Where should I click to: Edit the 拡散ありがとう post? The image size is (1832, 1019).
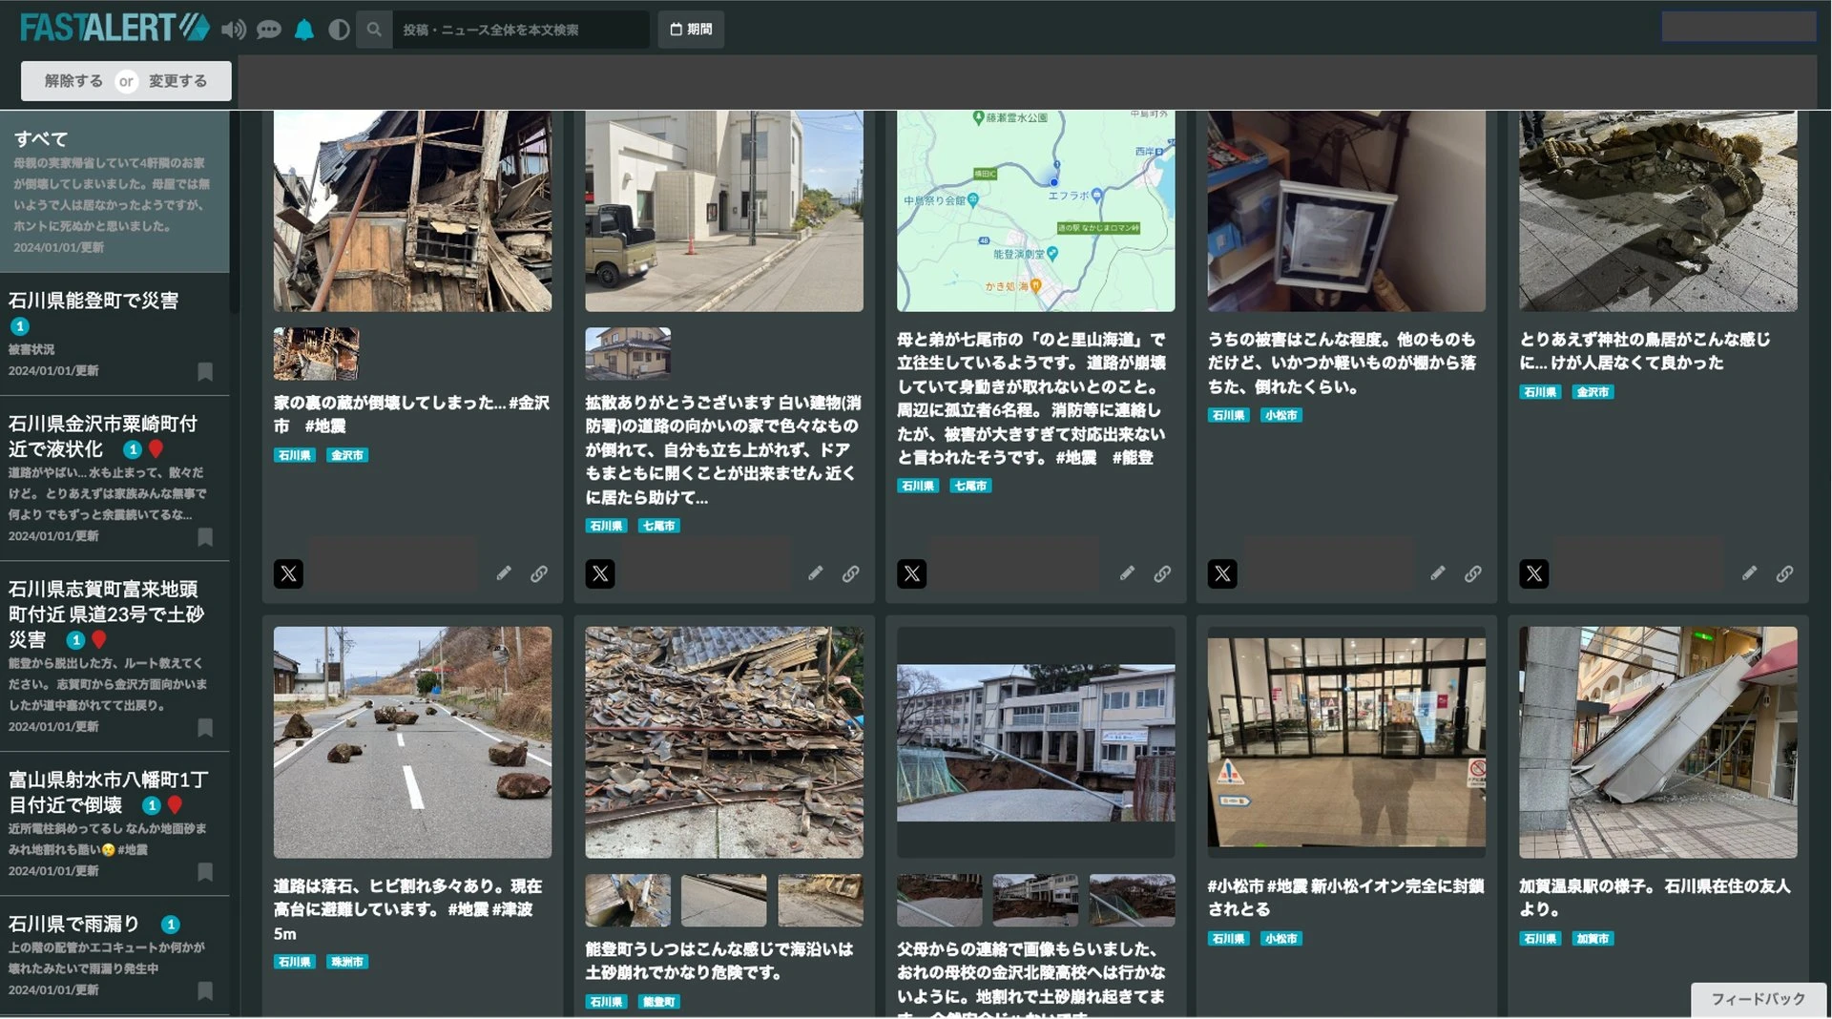815,573
